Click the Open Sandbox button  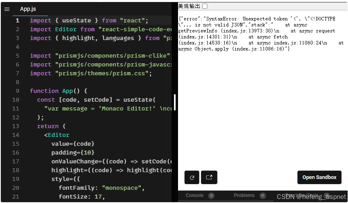319,177
